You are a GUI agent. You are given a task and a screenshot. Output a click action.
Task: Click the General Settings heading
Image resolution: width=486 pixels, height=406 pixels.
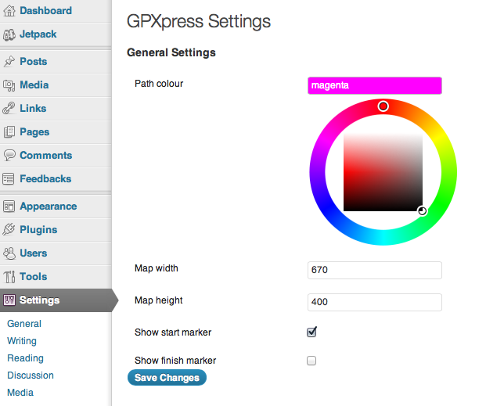[x=171, y=52]
